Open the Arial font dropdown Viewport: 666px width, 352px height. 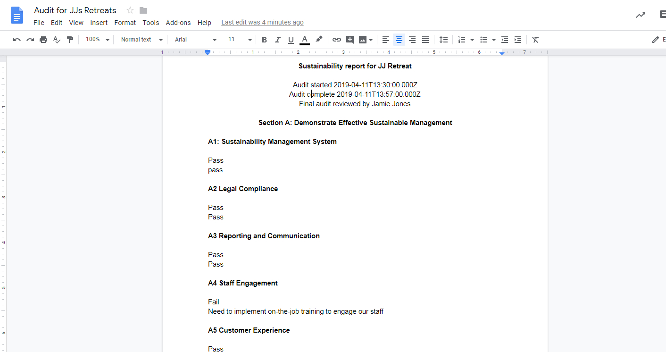(x=195, y=40)
